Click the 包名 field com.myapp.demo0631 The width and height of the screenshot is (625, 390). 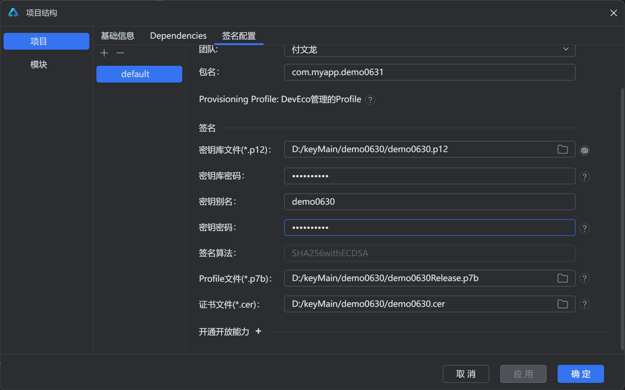(430, 72)
